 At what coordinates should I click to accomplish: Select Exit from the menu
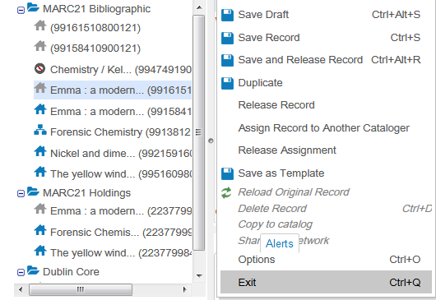(326, 282)
